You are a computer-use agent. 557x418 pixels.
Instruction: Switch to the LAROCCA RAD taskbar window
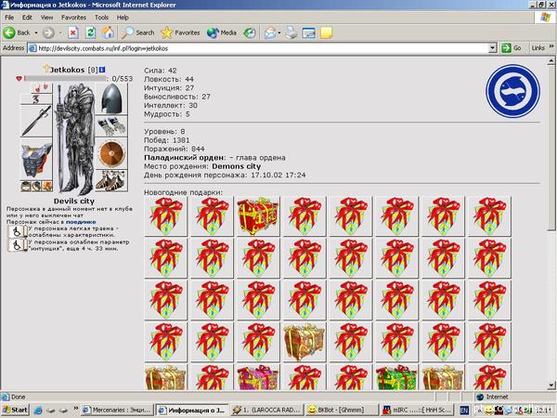click(266, 410)
